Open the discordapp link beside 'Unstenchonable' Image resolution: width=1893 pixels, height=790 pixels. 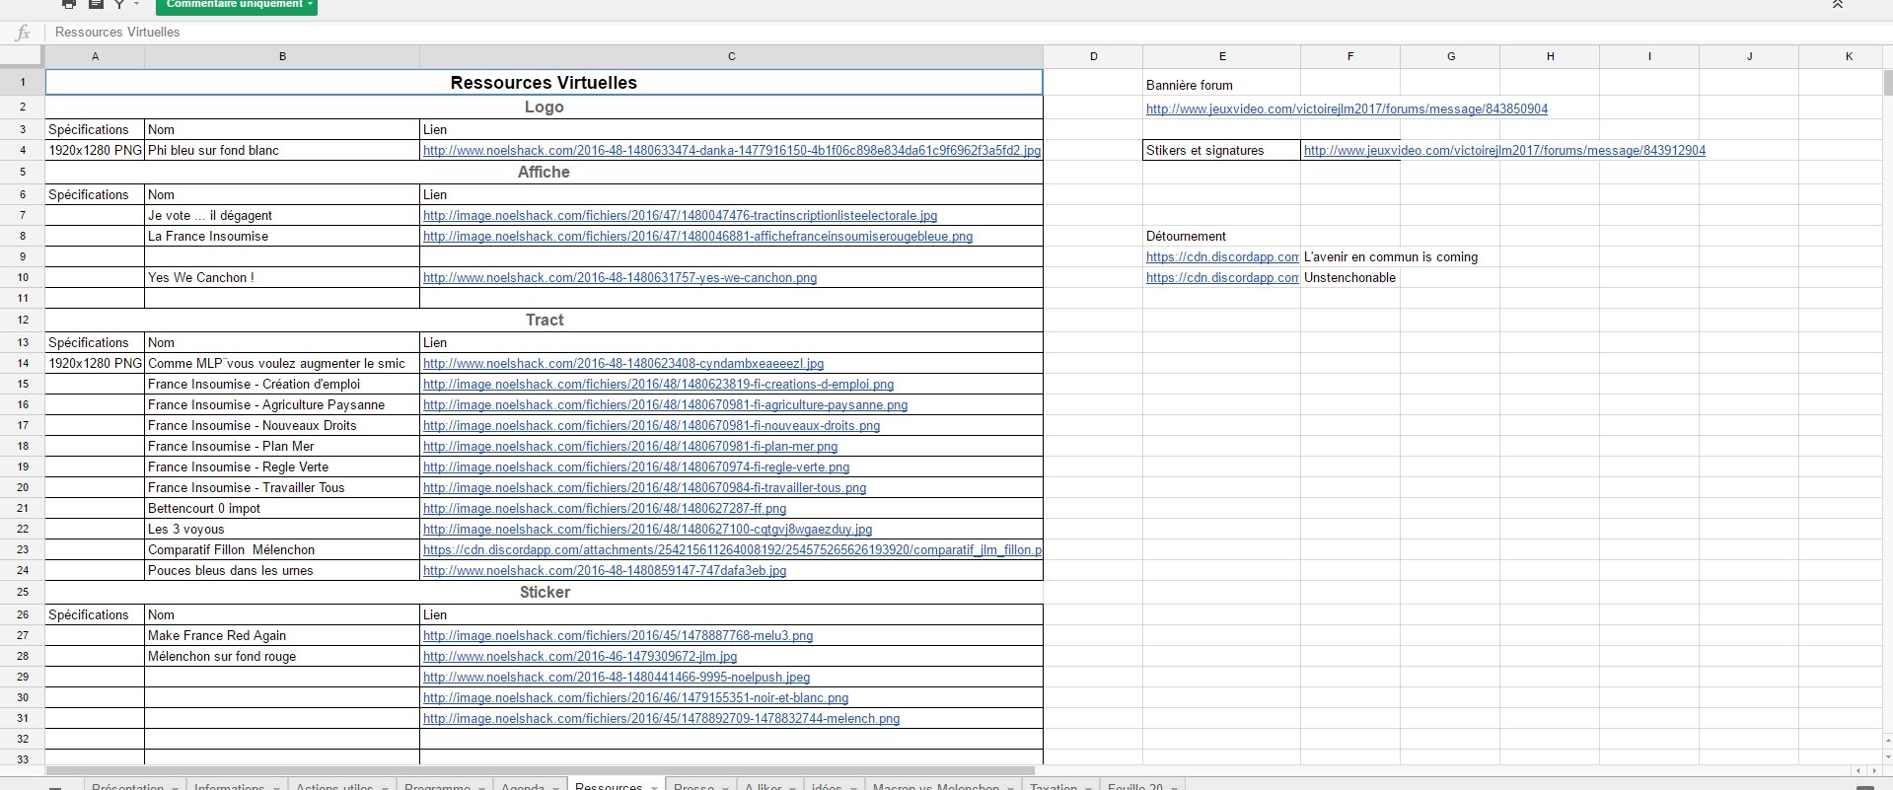pos(1222,278)
